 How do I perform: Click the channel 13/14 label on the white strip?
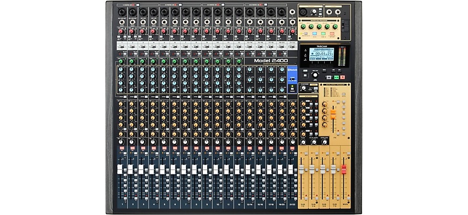click(x=250, y=43)
